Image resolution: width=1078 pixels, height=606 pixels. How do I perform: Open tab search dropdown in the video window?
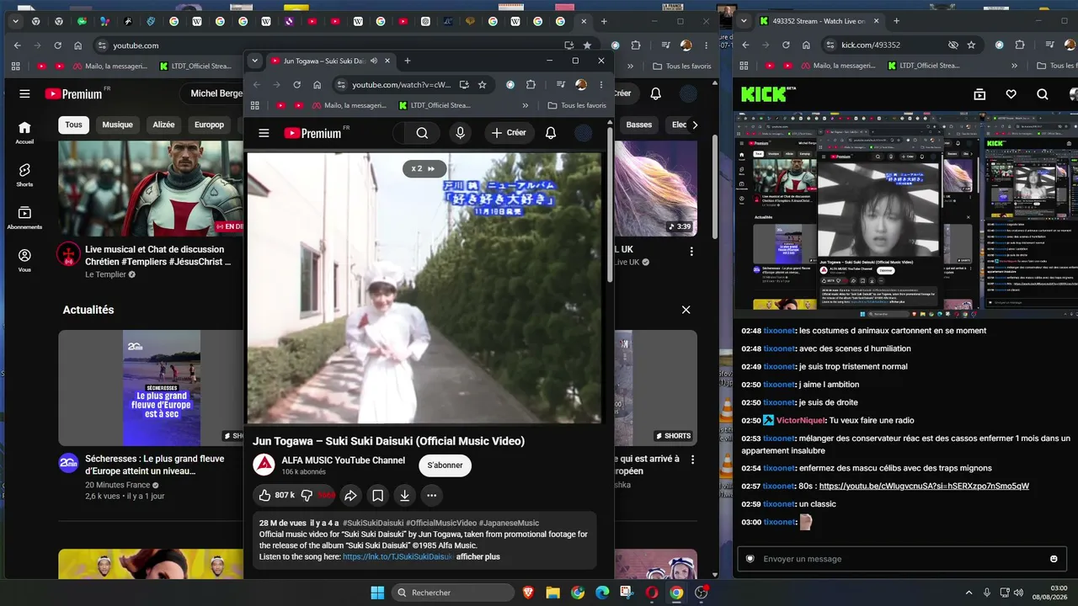point(256,61)
